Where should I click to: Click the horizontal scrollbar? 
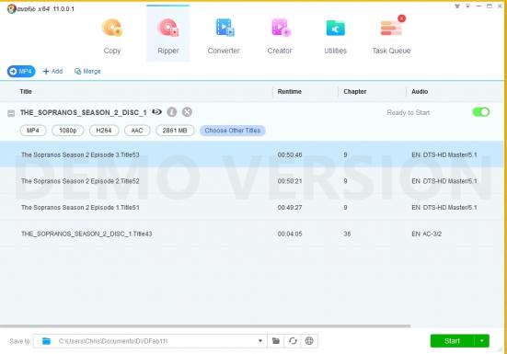click(x=205, y=325)
